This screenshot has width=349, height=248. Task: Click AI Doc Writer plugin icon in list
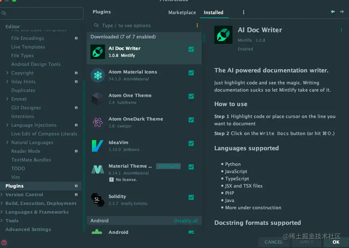click(98, 52)
